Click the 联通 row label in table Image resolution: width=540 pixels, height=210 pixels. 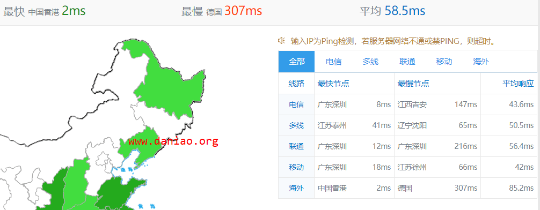point(296,146)
